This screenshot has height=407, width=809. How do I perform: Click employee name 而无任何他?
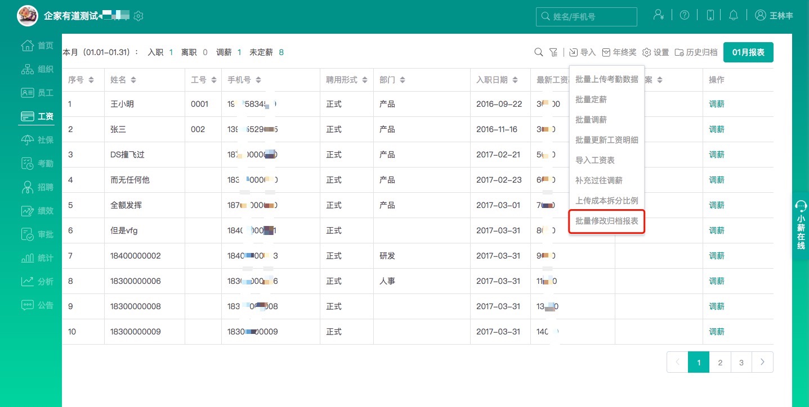click(x=130, y=180)
